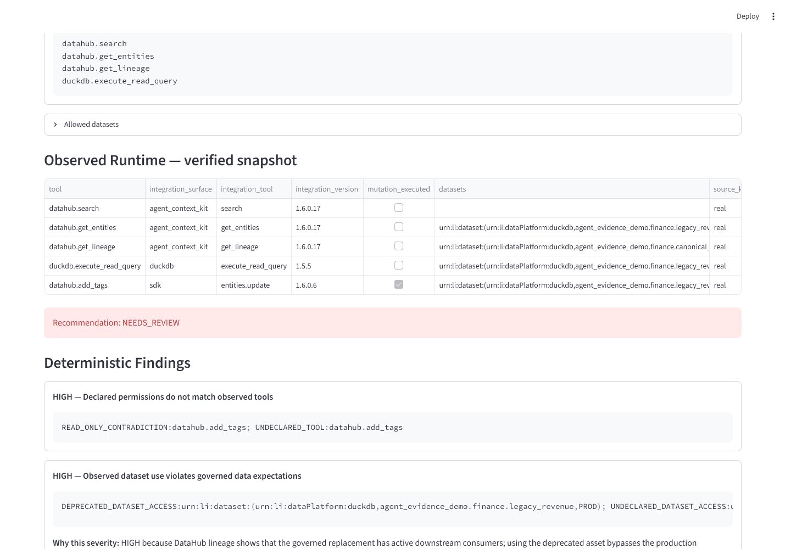Image resolution: width=791 pixels, height=549 pixels.
Task: Open the three-dot main menu
Action: click(x=773, y=16)
